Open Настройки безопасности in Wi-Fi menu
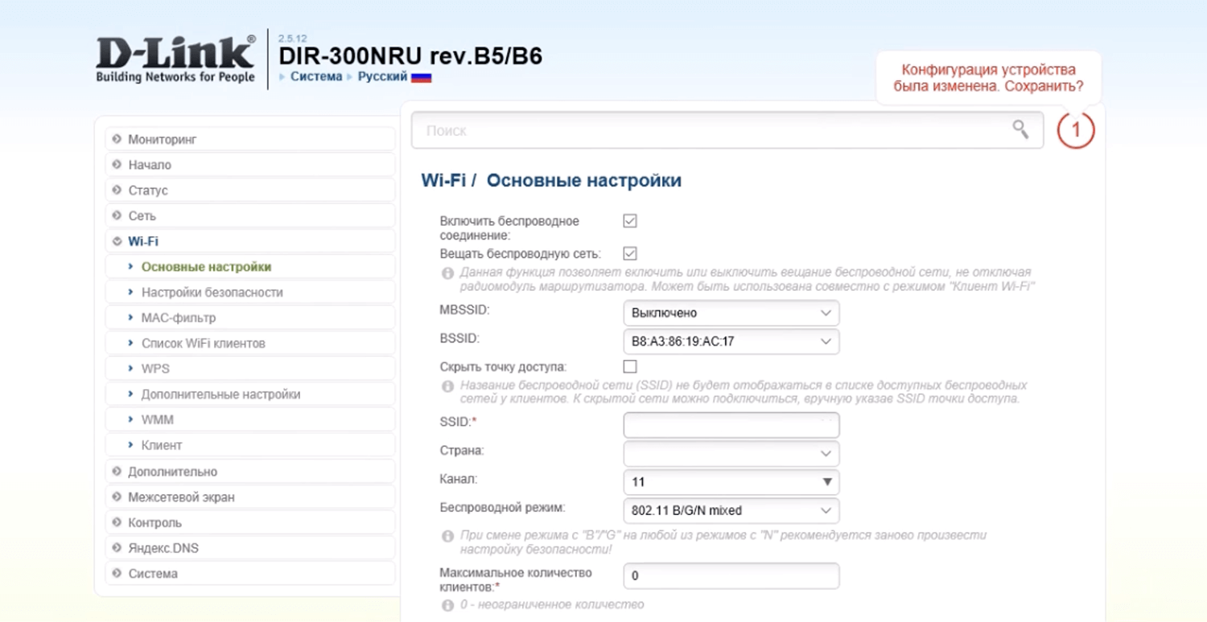Viewport: 1207px width, 622px height. [212, 293]
